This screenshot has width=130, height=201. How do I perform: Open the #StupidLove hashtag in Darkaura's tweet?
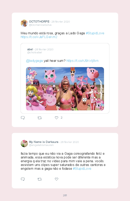82,168
